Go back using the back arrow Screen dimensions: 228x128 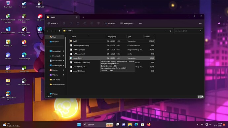coord(47,31)
